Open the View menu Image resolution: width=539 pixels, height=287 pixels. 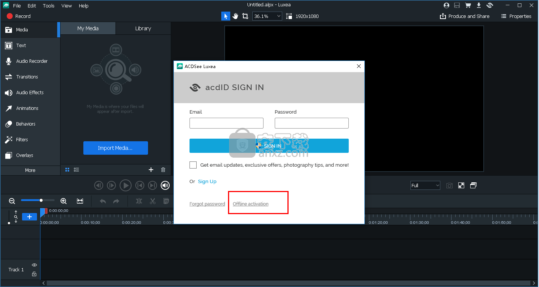click(x=67, y=6)
